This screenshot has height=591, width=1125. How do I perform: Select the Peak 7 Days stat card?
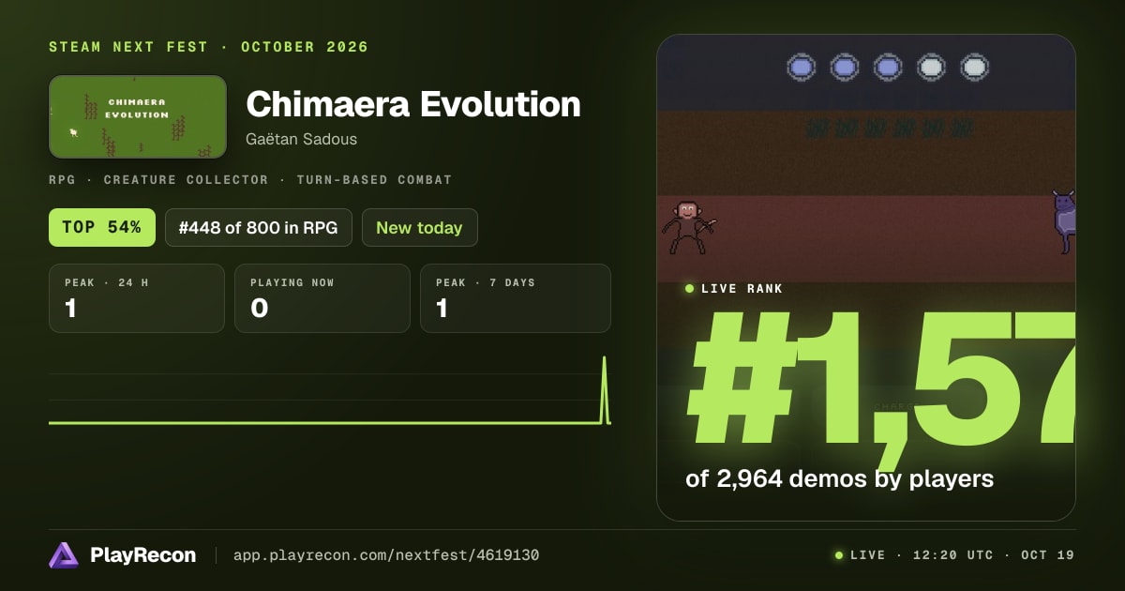click(516, 298)
